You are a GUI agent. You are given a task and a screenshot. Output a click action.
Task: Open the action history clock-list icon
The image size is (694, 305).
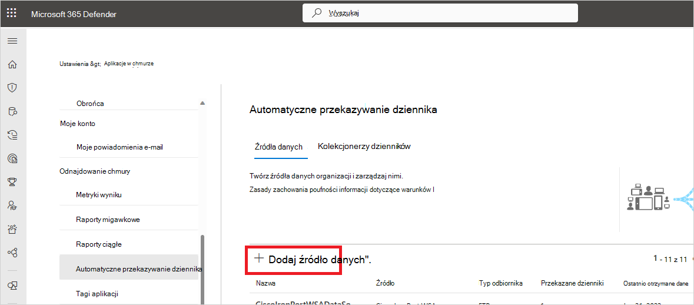pyautogui.click(x=12, y=135)
